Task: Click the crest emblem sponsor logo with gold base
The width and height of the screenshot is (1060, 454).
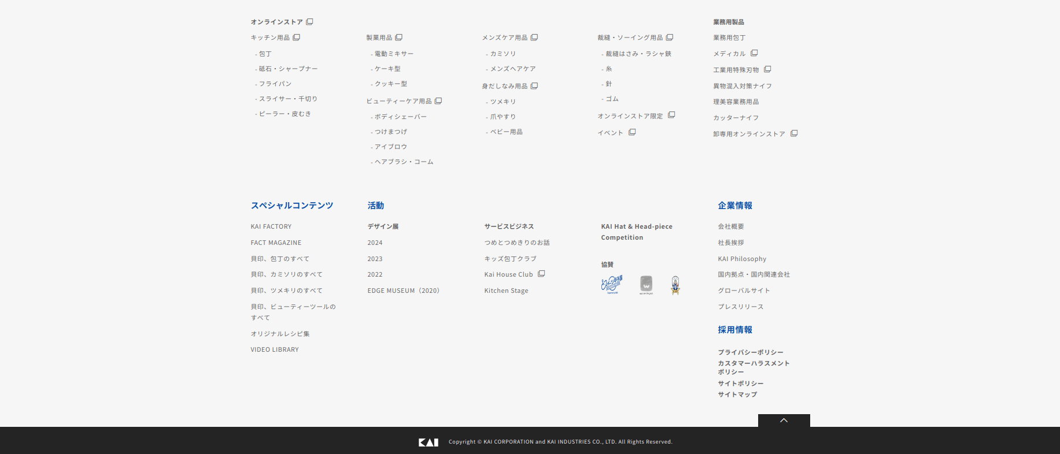Action: tap(675, 285)
